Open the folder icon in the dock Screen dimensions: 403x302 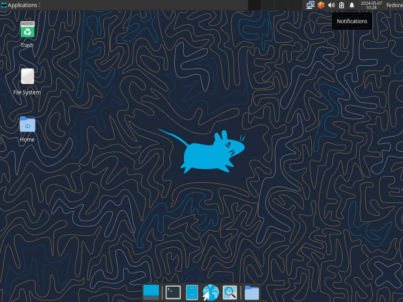click(251, 293)
